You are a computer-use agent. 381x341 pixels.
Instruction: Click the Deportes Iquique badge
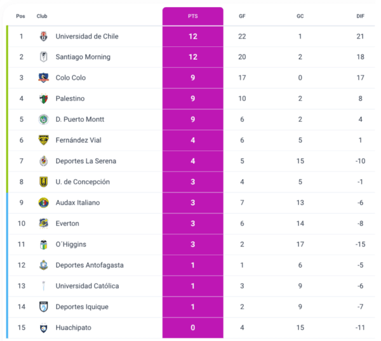tap(43, 307)
